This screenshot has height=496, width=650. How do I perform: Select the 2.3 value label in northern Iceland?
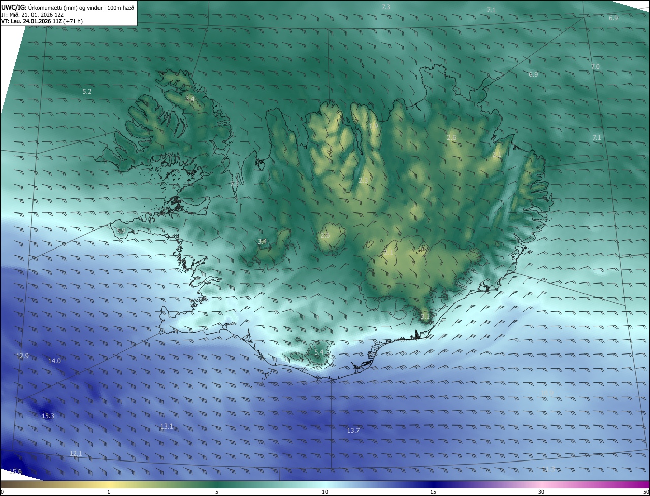coord(363,180)
